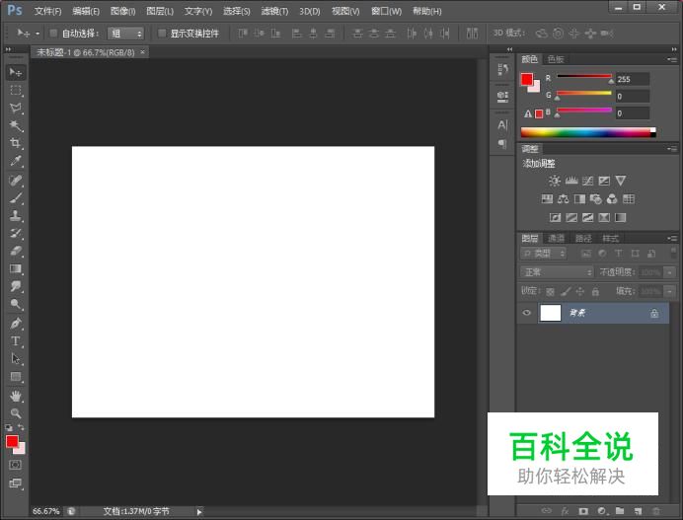Choose the Pen tool

(x=16, y=323)
